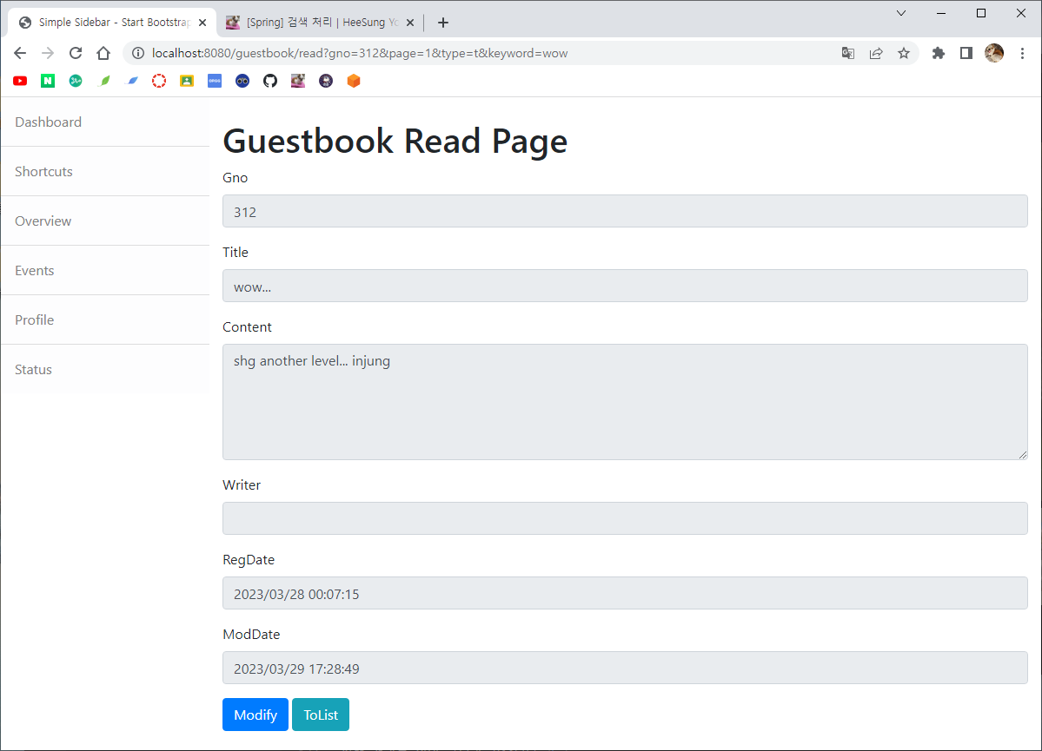This screenshot has width=1042, height=751.
Task: Click the Gno label
Action: pyautogui.click(x=236, y=178)
